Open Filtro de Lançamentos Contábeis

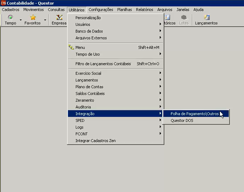click(103, 64)
